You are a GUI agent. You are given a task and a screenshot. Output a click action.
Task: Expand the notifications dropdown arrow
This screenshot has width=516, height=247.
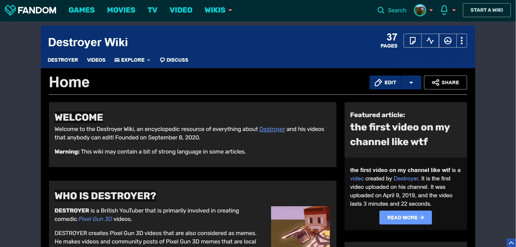click(454, 10)
